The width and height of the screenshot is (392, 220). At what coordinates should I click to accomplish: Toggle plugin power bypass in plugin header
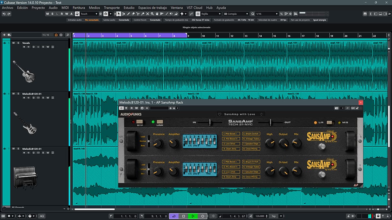121,108
